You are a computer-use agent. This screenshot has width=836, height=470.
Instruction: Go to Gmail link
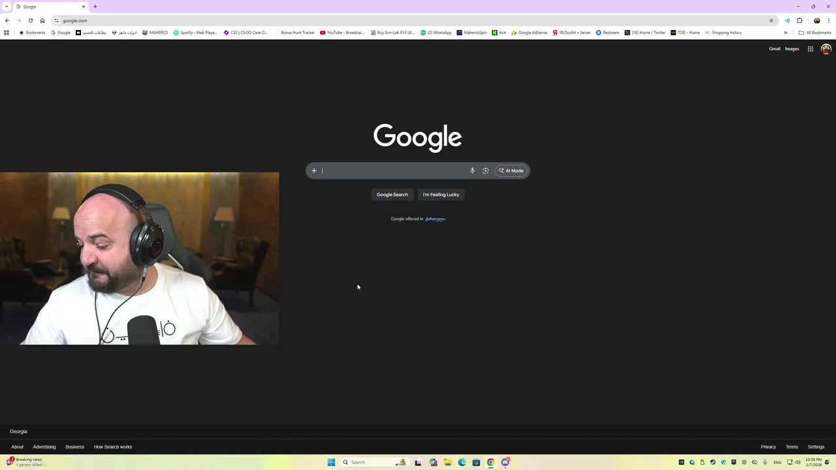[775, 49]
